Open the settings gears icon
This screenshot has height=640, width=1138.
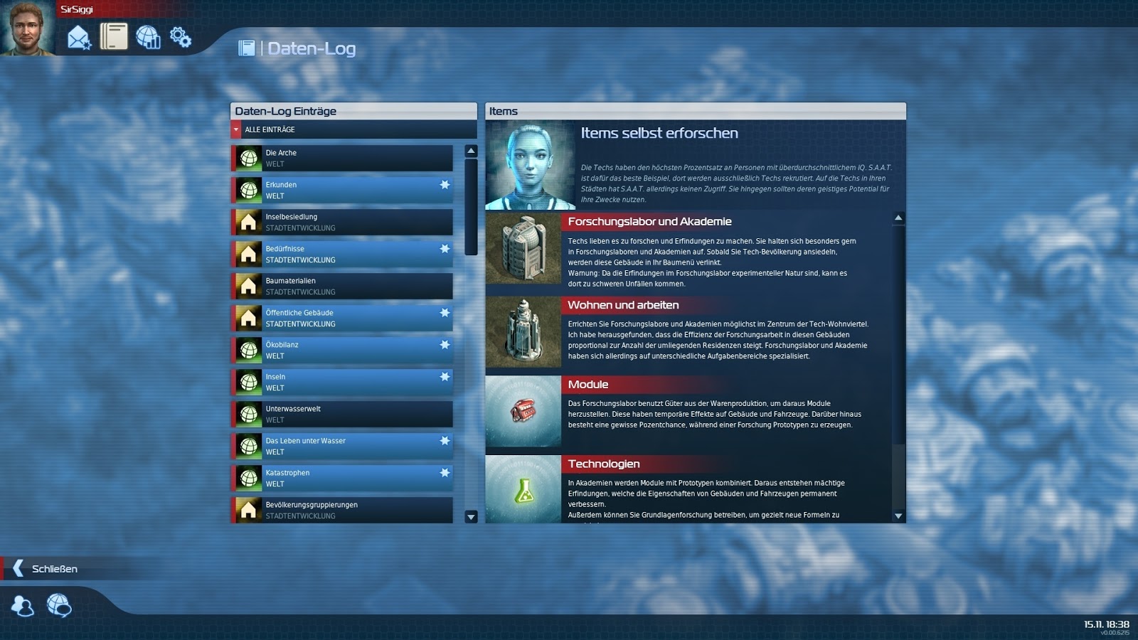(181, 37)
